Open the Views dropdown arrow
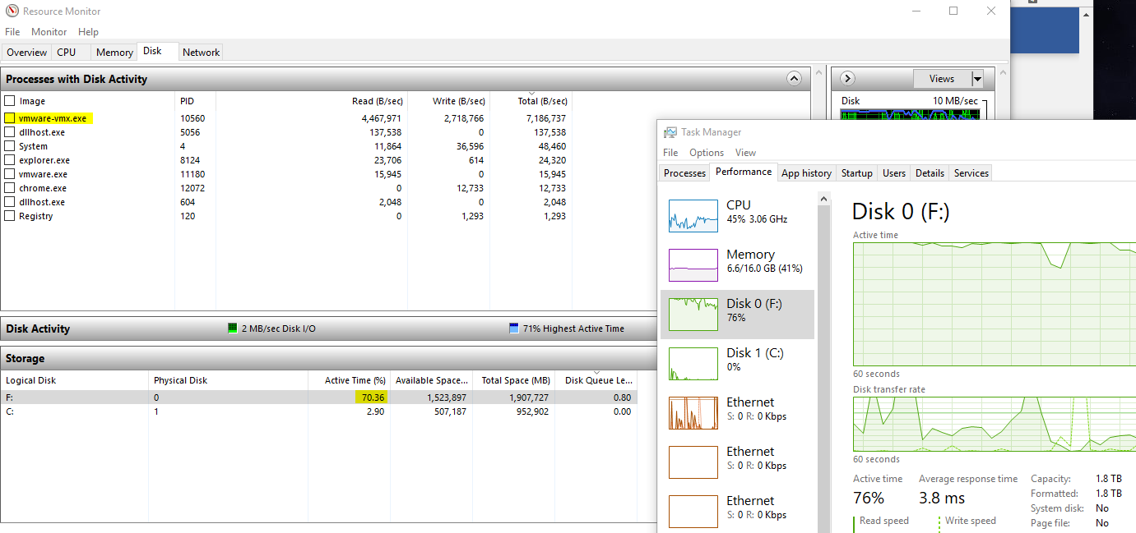The width and height of the screenshot is (1136, 533). 977,79
